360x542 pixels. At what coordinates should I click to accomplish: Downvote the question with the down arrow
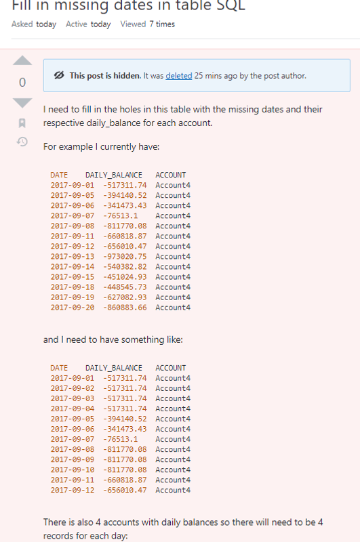22,103
